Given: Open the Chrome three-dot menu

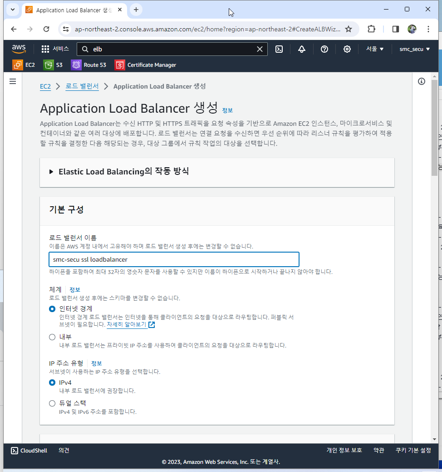Looking at the screenshot, I should (x=428, y=29).
